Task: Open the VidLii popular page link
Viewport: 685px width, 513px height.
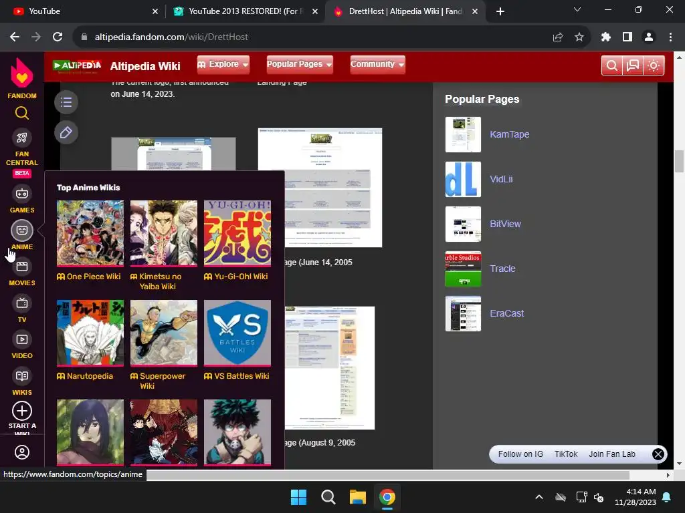Action: point(501,179)
